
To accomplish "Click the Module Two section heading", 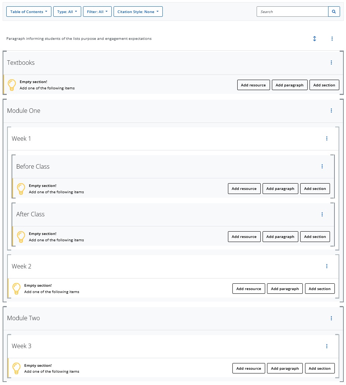I will [23, 318].
